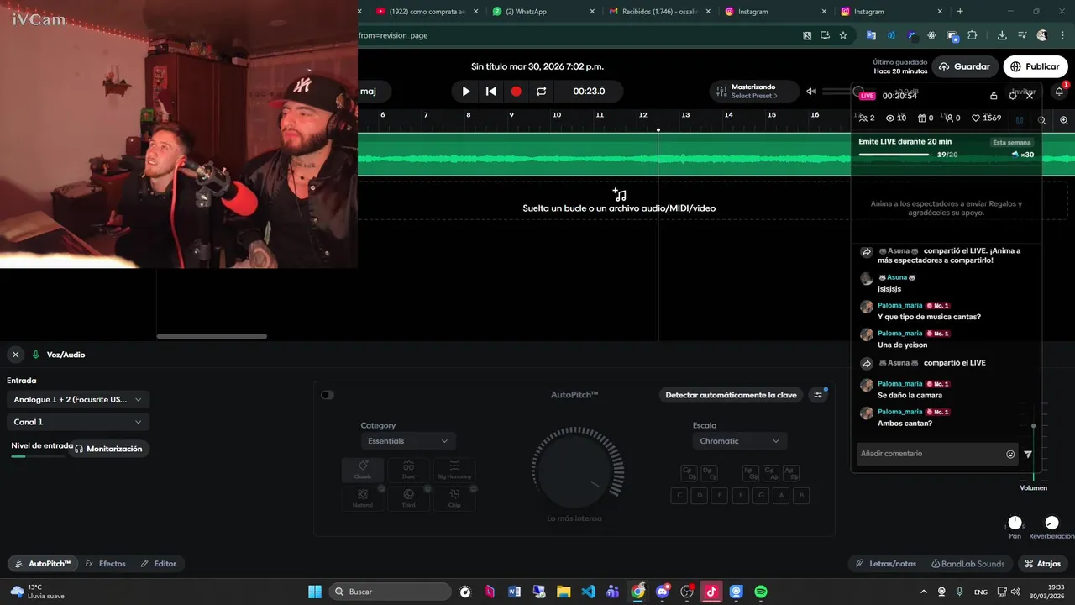This screenshot has height=605, width=1075.
Task: Open Spotify from the taskbar
Action: 761,592
